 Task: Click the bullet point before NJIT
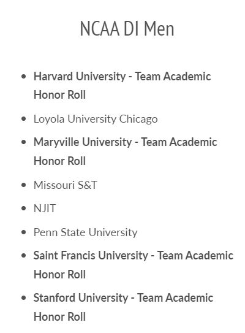(24, 209)
